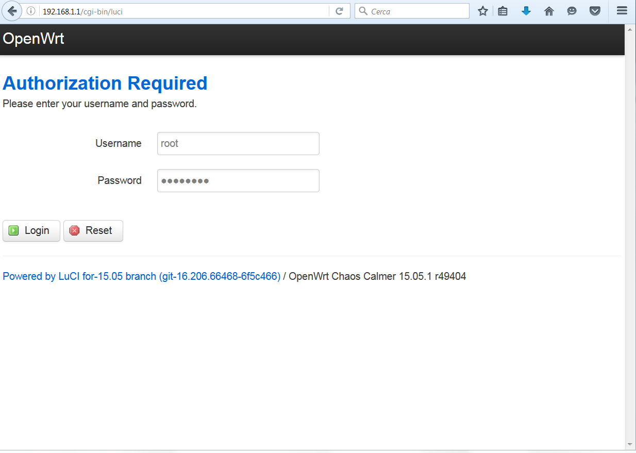Click the Cerca search box
The height and width of the screenshot is (453, 636).
(417, 11)
